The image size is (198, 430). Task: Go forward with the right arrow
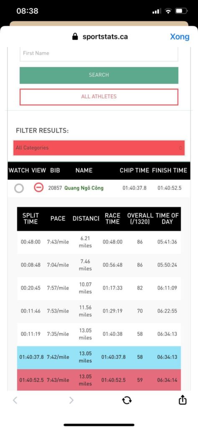pyautogui.click(x=71, y=400)
